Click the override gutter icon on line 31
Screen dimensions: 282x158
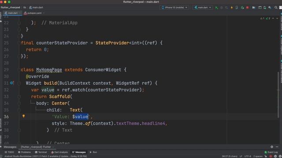coord(12,83)
